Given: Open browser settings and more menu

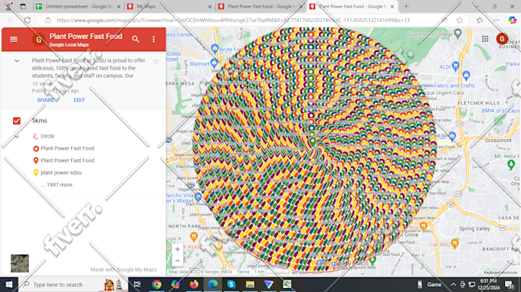Looking at the screenshot, I should point(496,20).
